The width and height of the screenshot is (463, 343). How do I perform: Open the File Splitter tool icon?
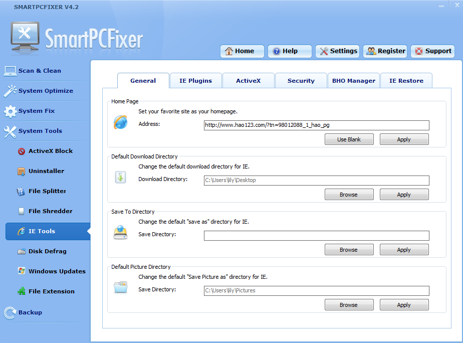[21, 192]
